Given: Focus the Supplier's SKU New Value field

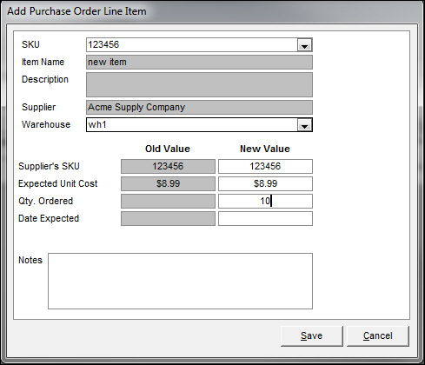Looking at the screenshot, I should 265,166.
